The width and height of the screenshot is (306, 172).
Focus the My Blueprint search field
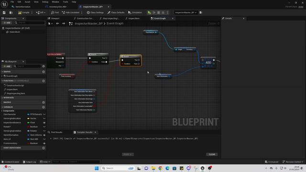[27, 66]
